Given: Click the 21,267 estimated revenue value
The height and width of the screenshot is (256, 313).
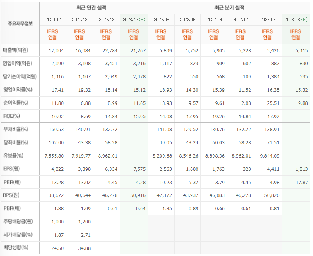Looking at the screenshot, I should click(x=138, y=51).
